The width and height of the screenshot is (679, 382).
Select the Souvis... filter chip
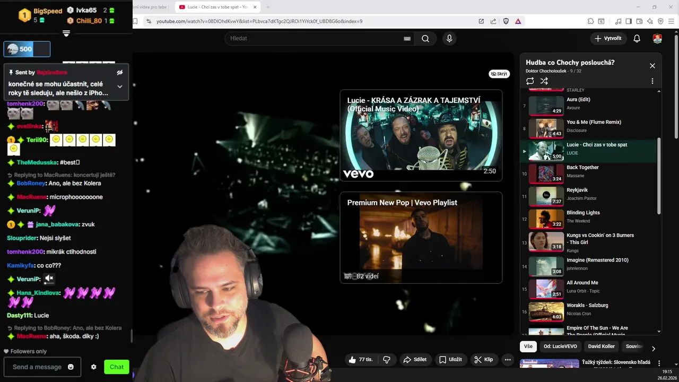634,346
